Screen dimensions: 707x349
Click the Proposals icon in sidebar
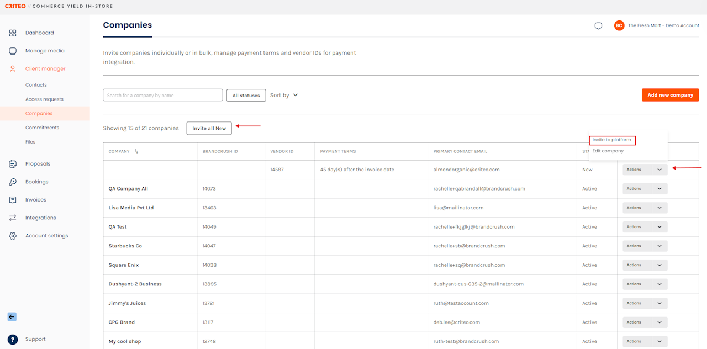pos(13,164)
